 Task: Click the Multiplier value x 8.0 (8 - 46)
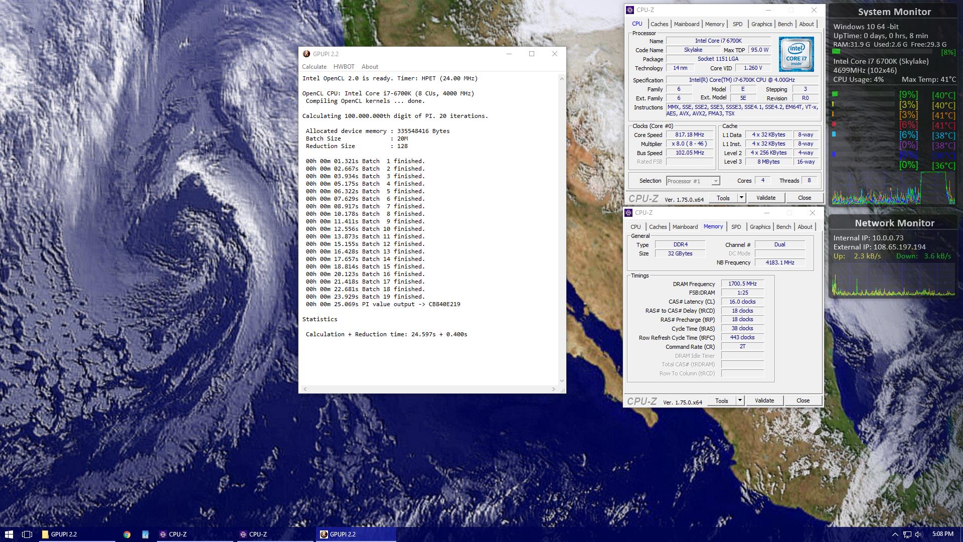[690, 144]
